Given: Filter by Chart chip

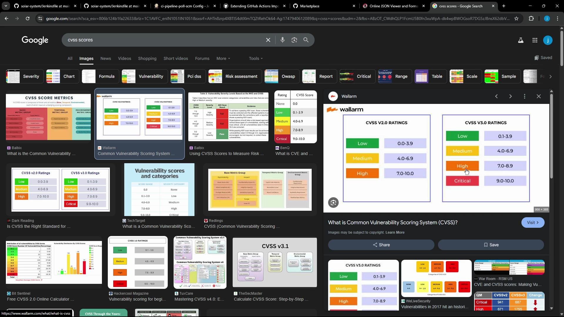Looking at the screenshot, I should tap(63, 76).
